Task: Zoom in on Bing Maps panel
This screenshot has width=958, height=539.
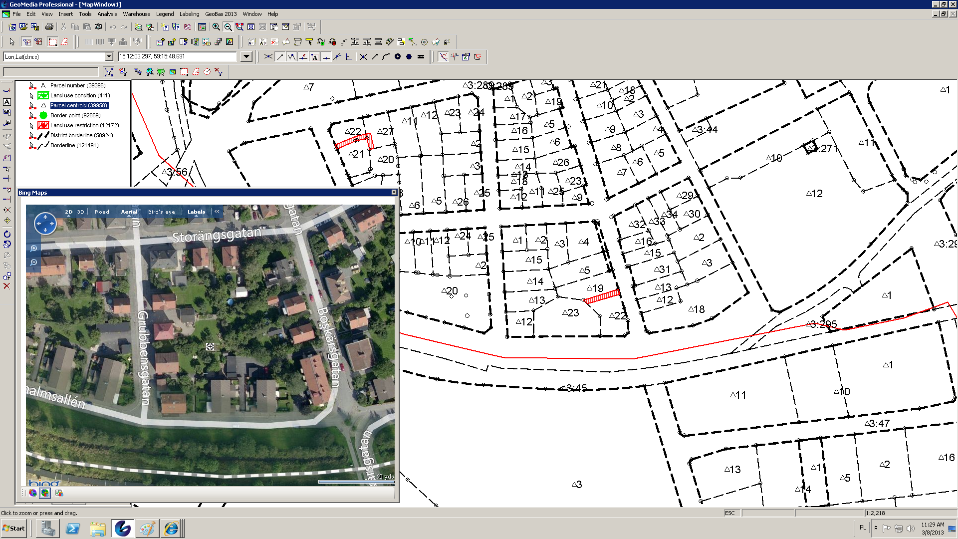Action: click(x=34, y=248)
